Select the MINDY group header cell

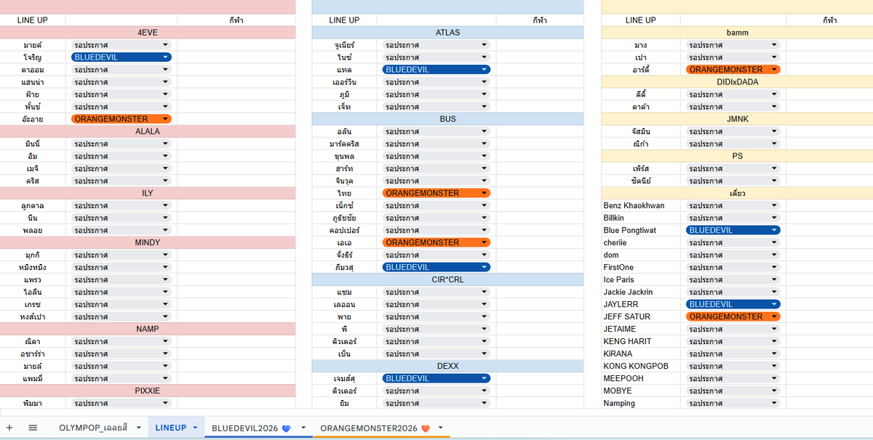(148, 242)
